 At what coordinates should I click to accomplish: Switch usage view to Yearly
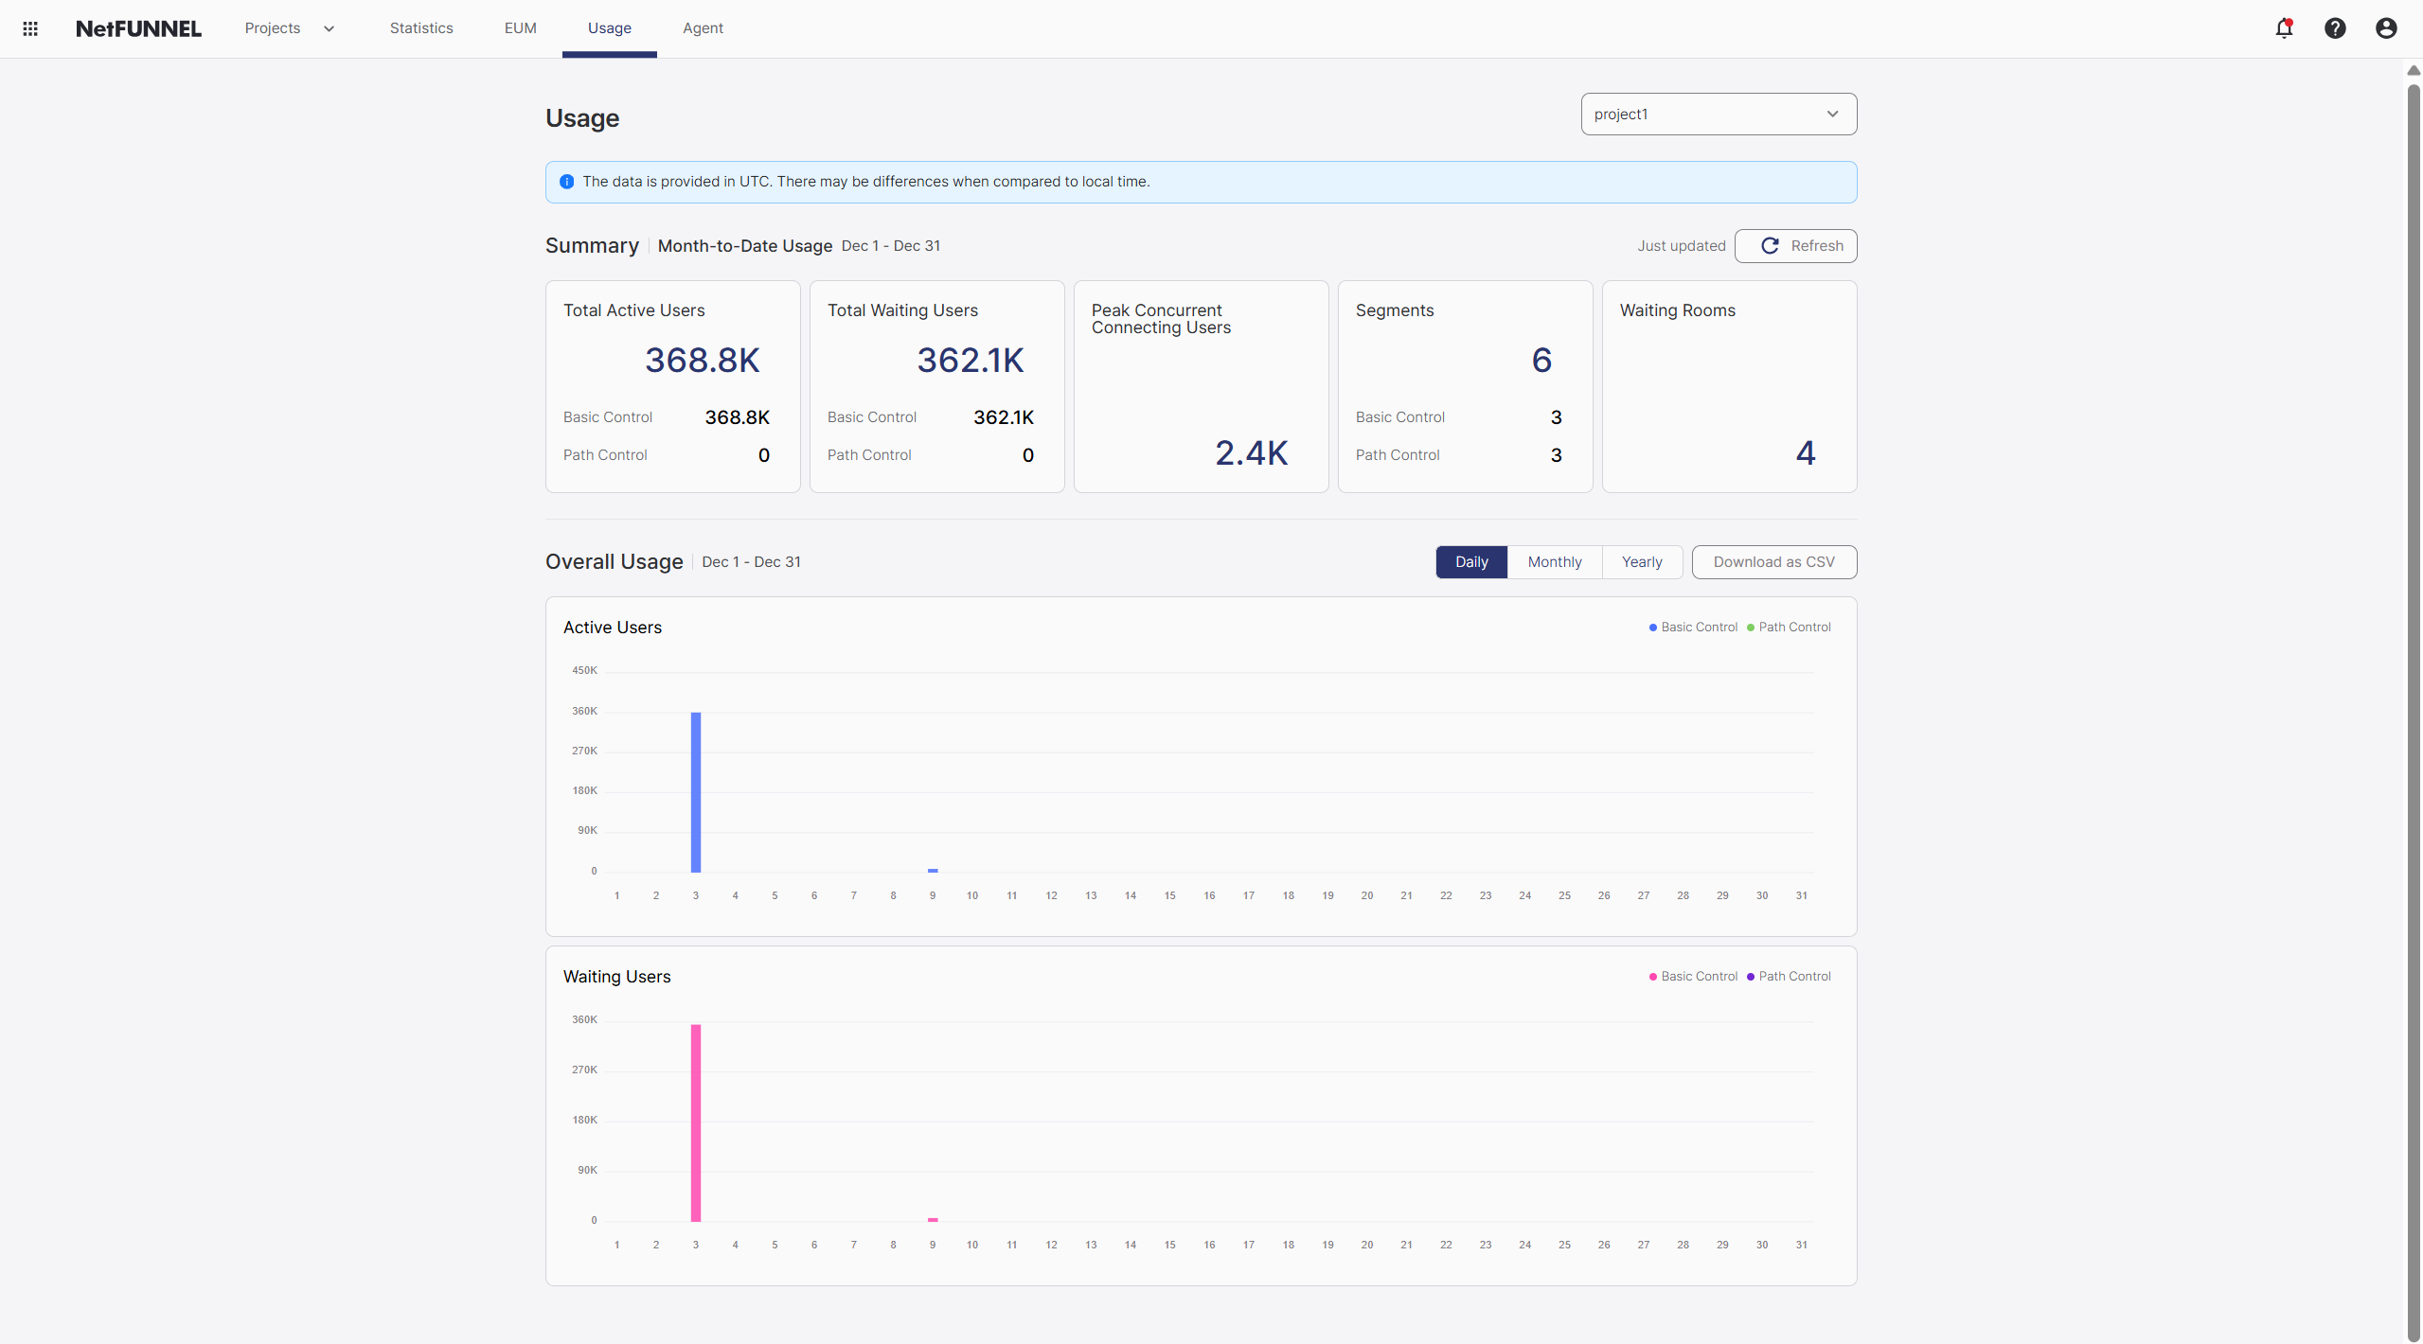1642,561
